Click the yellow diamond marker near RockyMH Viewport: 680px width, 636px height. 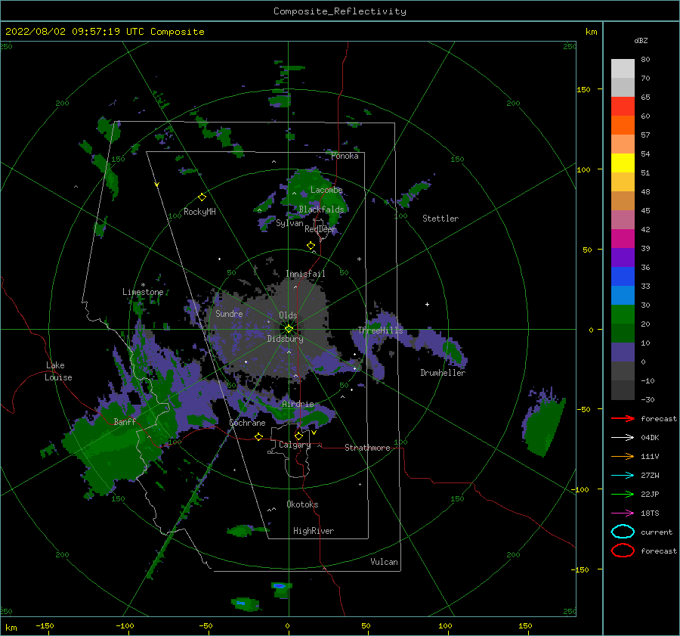coord(202,197)
